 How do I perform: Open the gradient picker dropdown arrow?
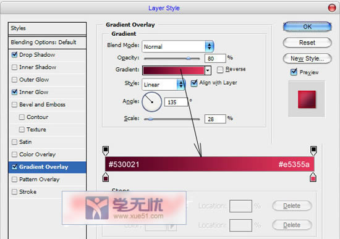(208, 70)
